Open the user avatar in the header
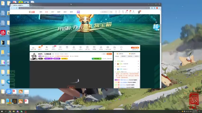Screen dimensions: 202x113 pyautogui.click(x=139, y=12)
